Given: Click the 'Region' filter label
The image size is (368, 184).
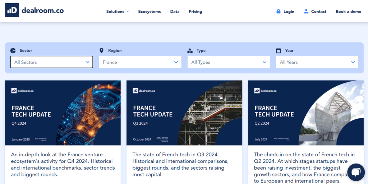Looking at the screenshot, I should pyautogui.click(x=115, y=50).
